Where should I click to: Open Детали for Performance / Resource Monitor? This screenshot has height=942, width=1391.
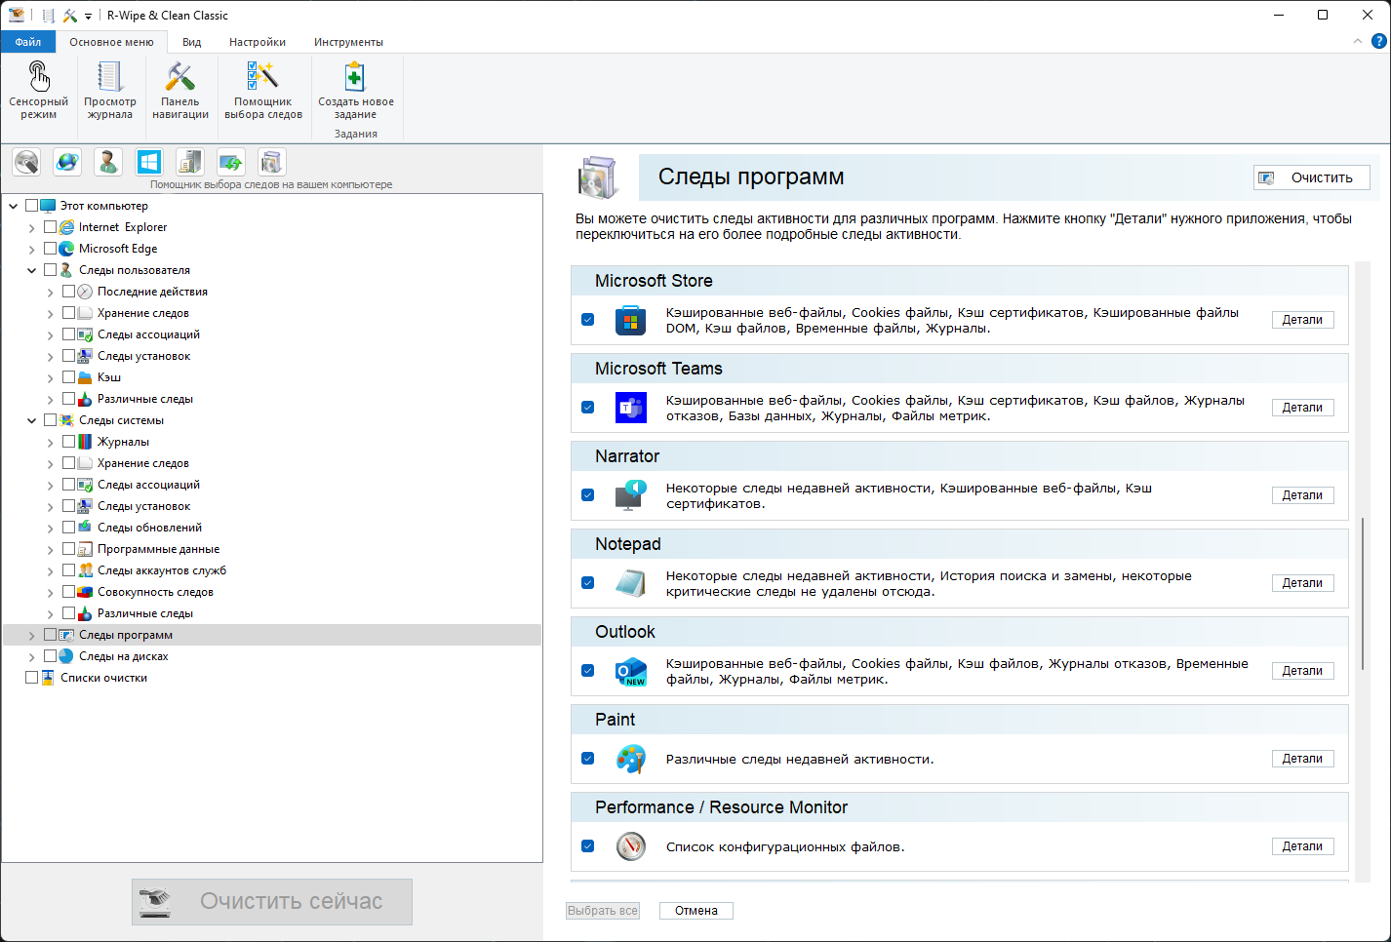1302,846
